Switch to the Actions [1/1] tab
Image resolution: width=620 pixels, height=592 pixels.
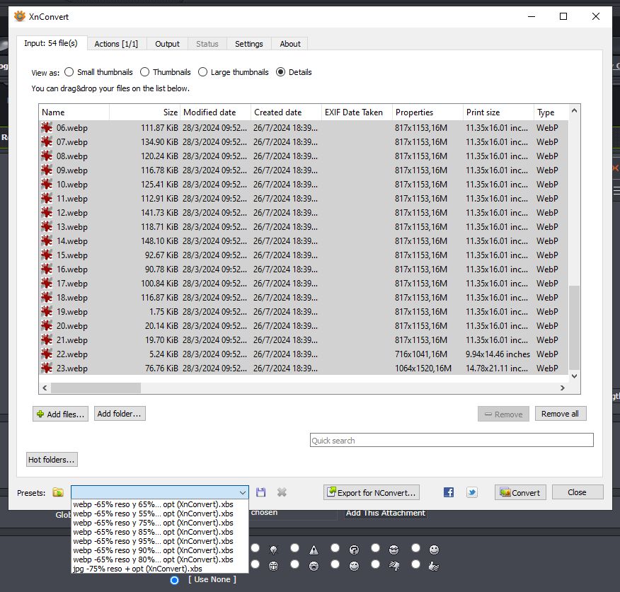coord(116,44)
